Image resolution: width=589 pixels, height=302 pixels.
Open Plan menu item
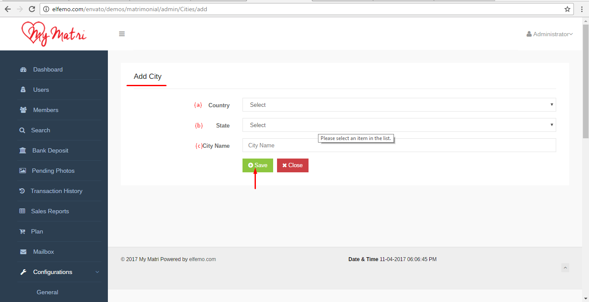point(37,231)
